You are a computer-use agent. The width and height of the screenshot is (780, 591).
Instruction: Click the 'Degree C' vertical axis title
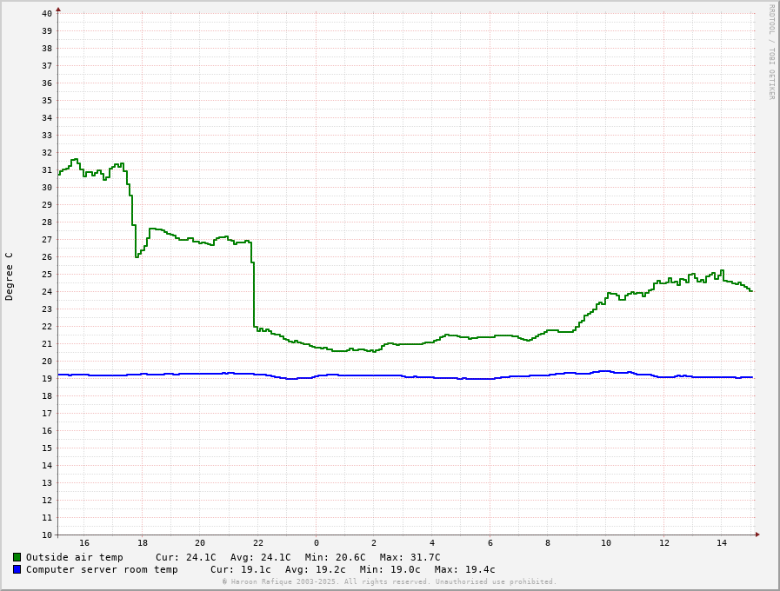click(10, 276)
